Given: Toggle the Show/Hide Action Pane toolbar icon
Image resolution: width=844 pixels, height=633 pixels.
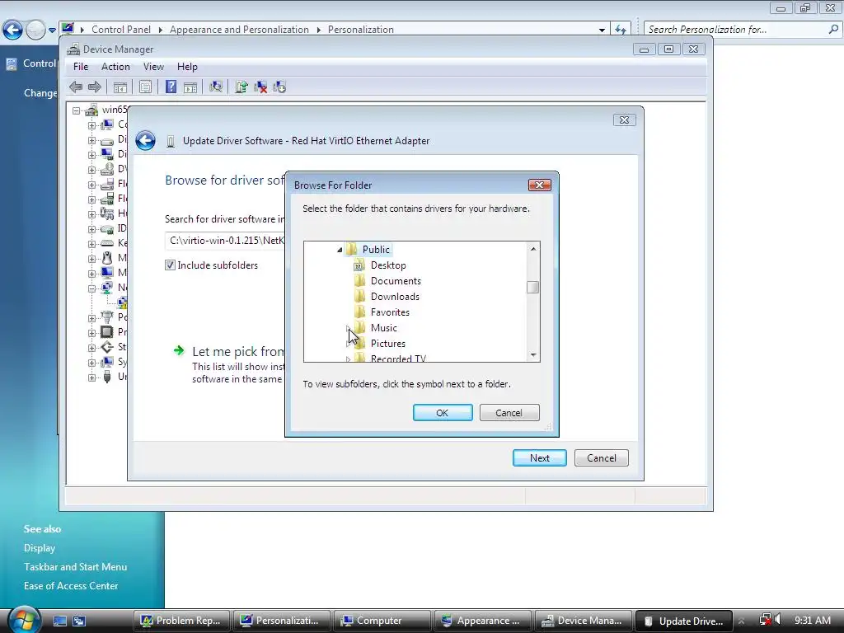Looking at the screenshot, I should 190,87.
